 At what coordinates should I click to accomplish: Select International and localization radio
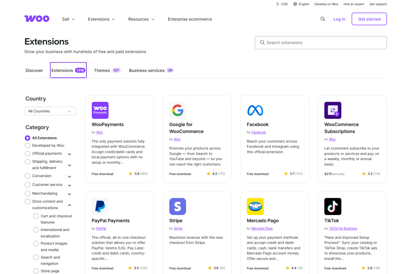(36, 230)
